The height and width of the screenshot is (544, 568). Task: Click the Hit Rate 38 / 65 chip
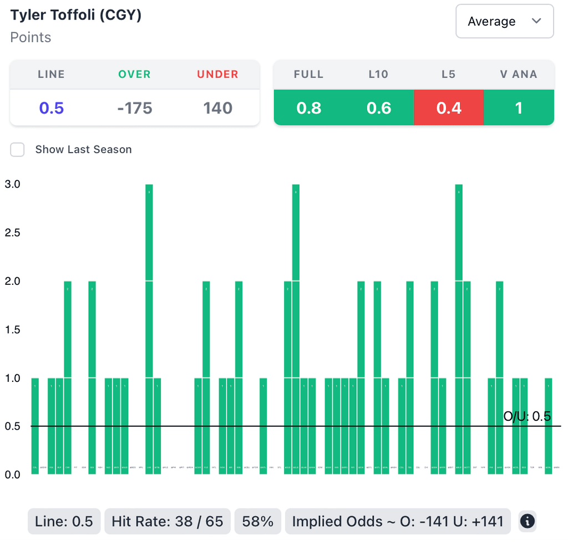pos(167,521)
